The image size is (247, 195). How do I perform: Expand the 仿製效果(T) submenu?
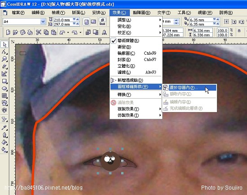(136, 115)
